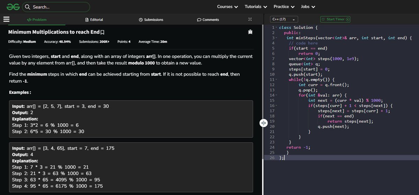419x195 pixels.
Task: Place cursor on 'queue<int> q;' code line
Action: click(x=304, y=64)
